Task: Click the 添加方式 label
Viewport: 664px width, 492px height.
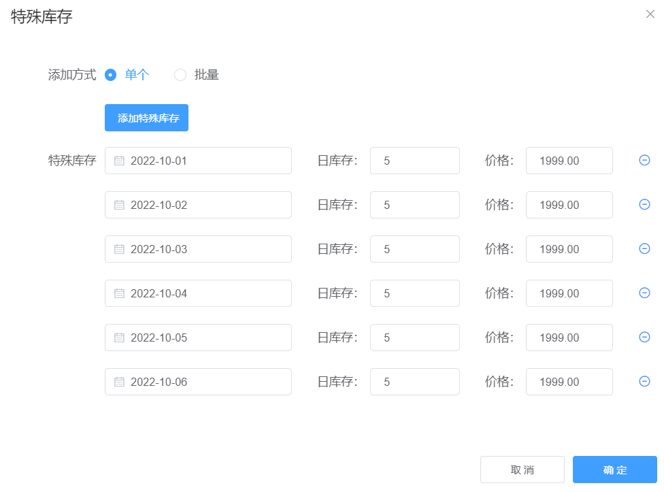Action: tap(72, 75)
